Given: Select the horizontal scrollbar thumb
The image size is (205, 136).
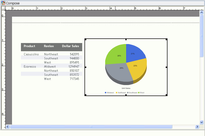Looking at the screenshot, I should [91, 127].
